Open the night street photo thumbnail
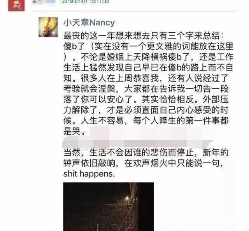This screenshot has height=231, width=249. click(x=109, y=207)
